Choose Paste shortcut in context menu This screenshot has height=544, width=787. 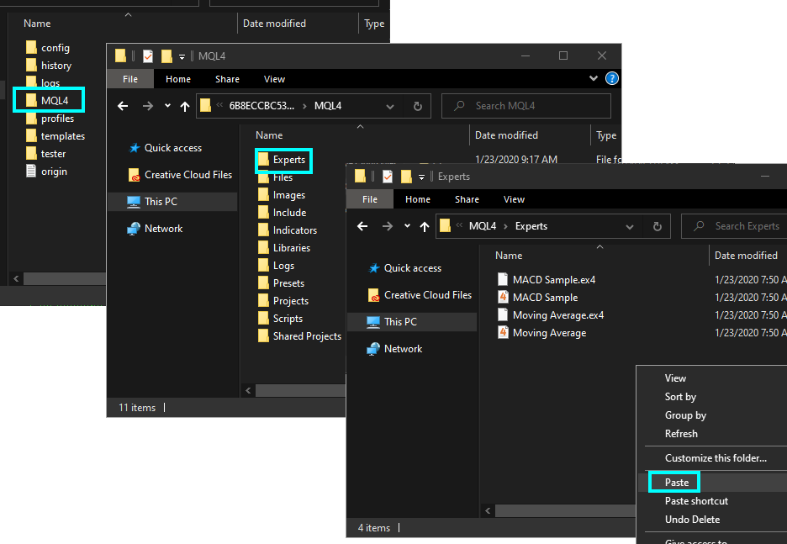[x=696, y=501]
